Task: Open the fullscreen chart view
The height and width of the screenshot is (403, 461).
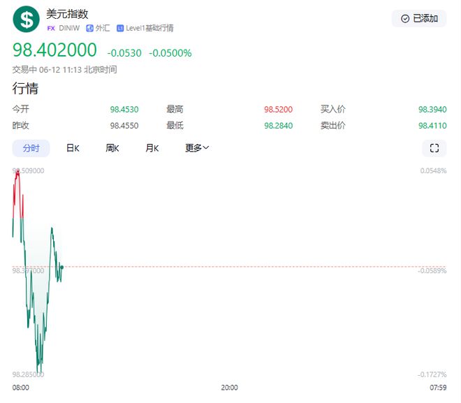Action: coord(434,148)
